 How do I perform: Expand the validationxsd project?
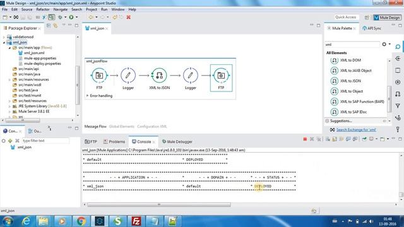click(4, 37)
